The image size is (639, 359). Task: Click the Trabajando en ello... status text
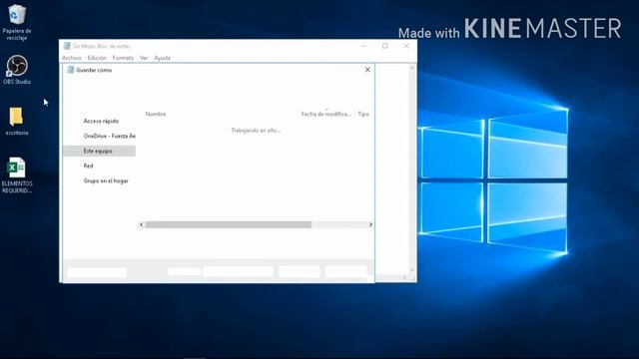[x=256, y=131]
